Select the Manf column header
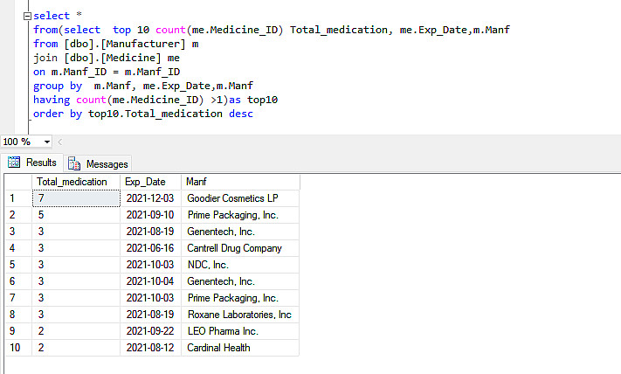 click(240, 182)
